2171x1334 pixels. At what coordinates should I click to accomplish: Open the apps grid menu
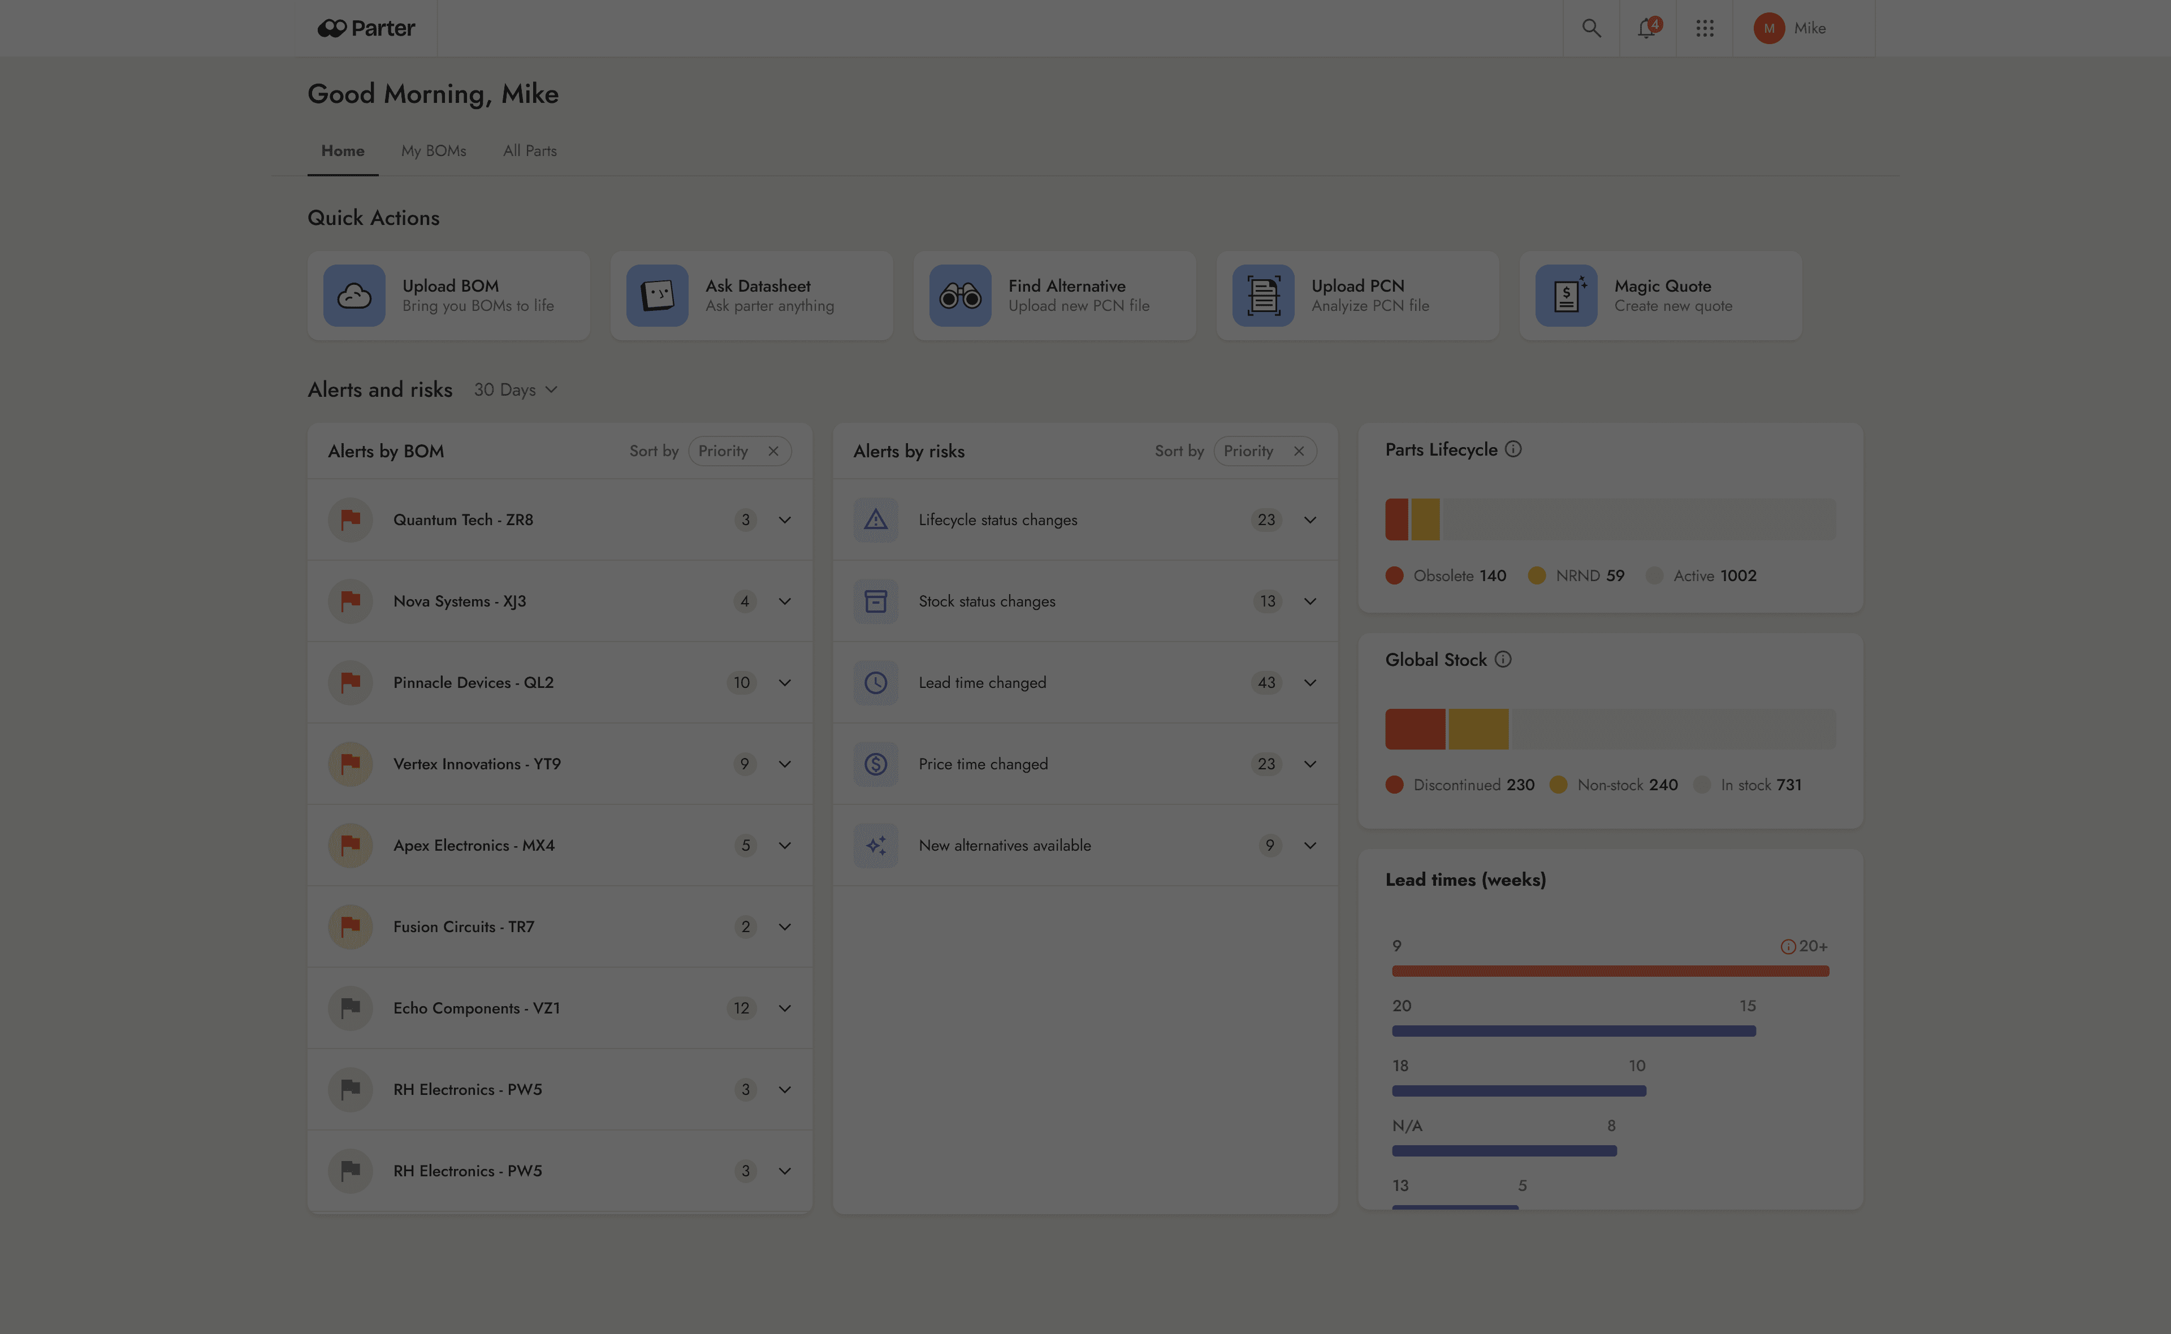1705,28
